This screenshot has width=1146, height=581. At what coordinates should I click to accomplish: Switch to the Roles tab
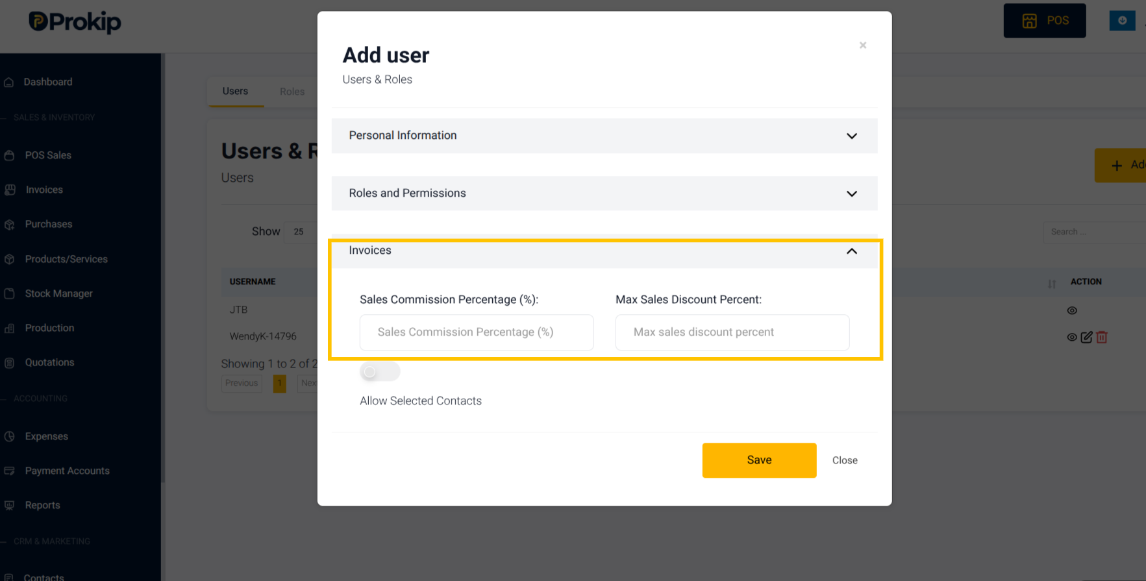[292, 92]
